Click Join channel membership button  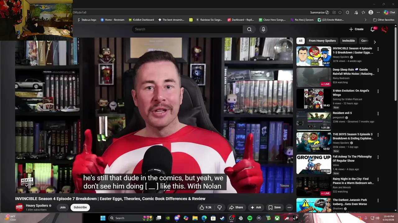[63, 207]
